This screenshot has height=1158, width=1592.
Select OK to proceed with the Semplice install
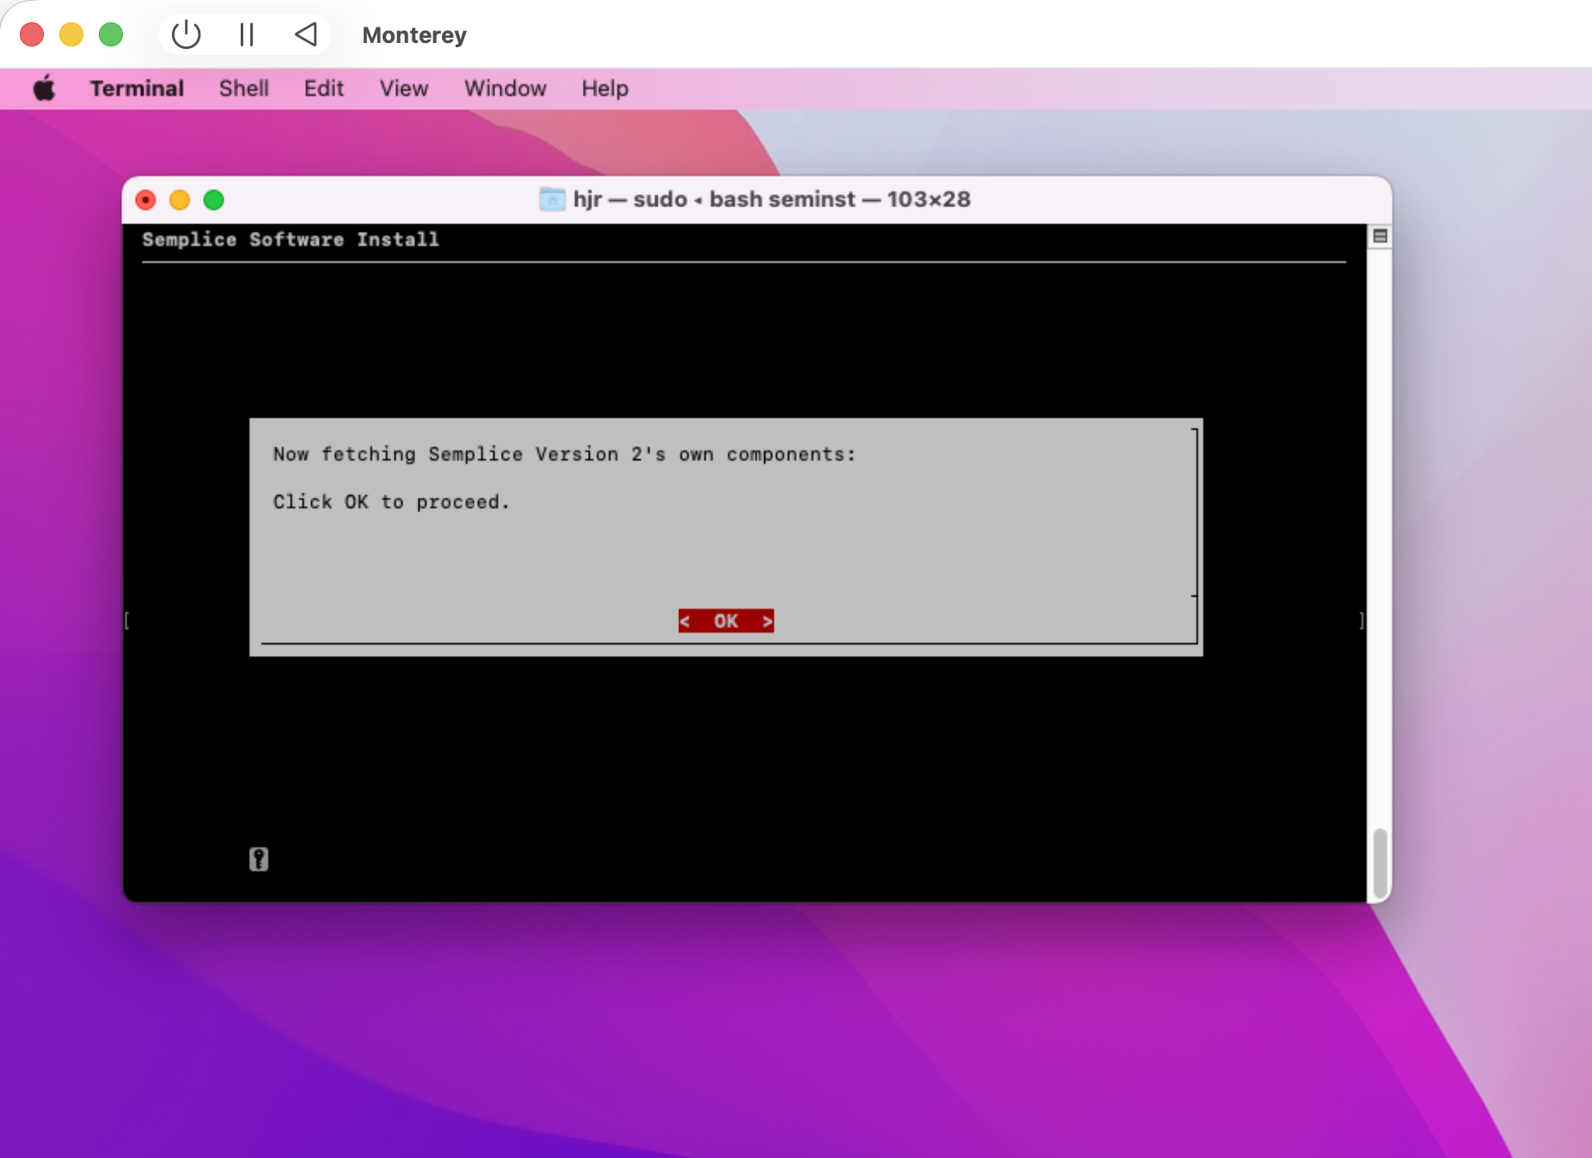pyautogui.click(x=726, y=620)
